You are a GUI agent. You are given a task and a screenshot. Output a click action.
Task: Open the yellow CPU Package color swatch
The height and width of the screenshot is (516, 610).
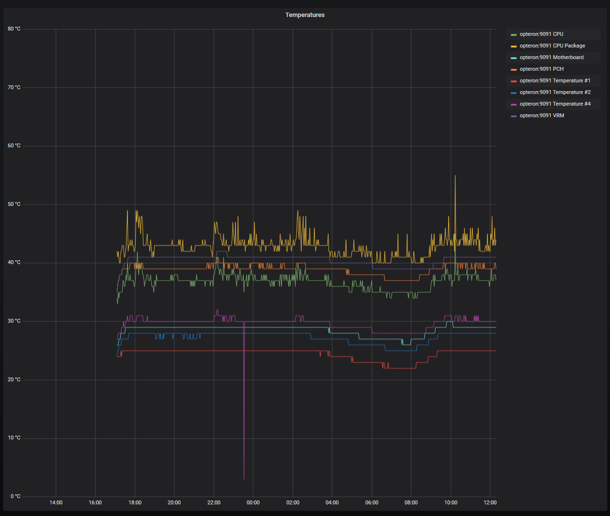(x=514, y=47)
